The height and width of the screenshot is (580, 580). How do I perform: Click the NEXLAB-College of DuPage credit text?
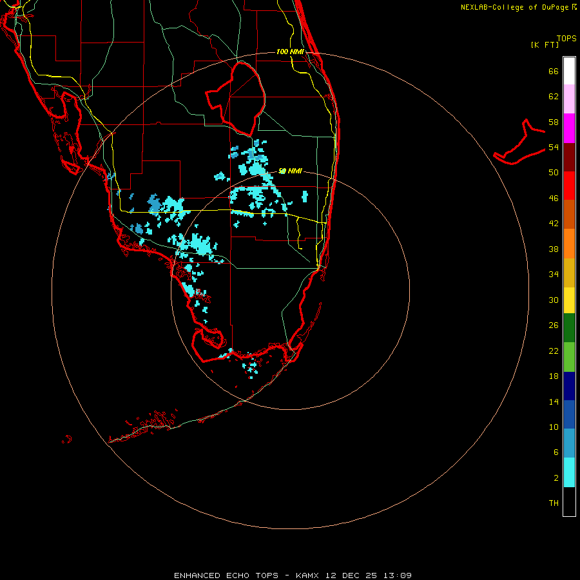tap(518, 7)
